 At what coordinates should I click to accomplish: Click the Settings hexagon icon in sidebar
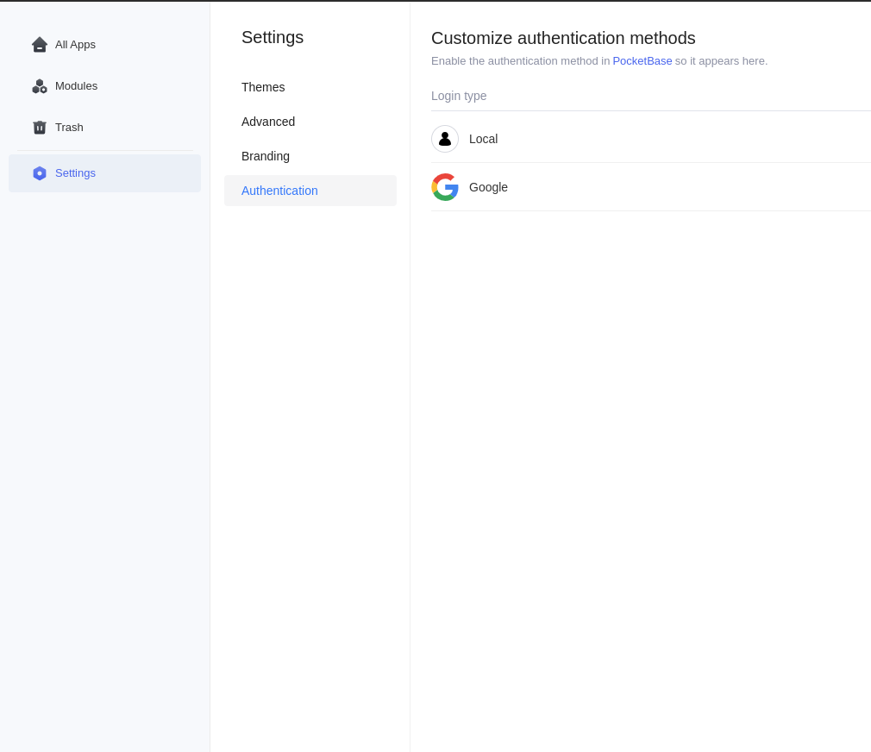click(x=40, y=173)
